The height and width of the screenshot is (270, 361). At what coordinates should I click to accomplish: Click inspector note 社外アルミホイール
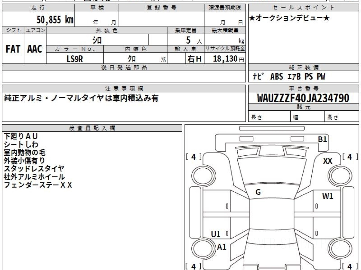tap(34, 177)
